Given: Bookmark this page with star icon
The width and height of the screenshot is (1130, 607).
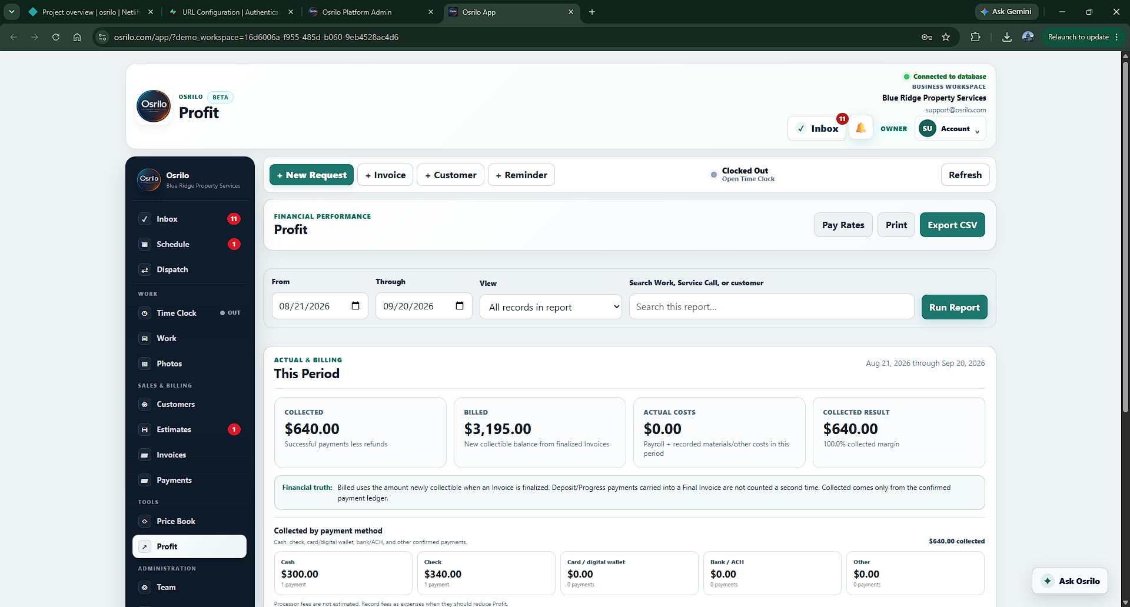Looking at the screenshot, I should (x=946, y=37).
